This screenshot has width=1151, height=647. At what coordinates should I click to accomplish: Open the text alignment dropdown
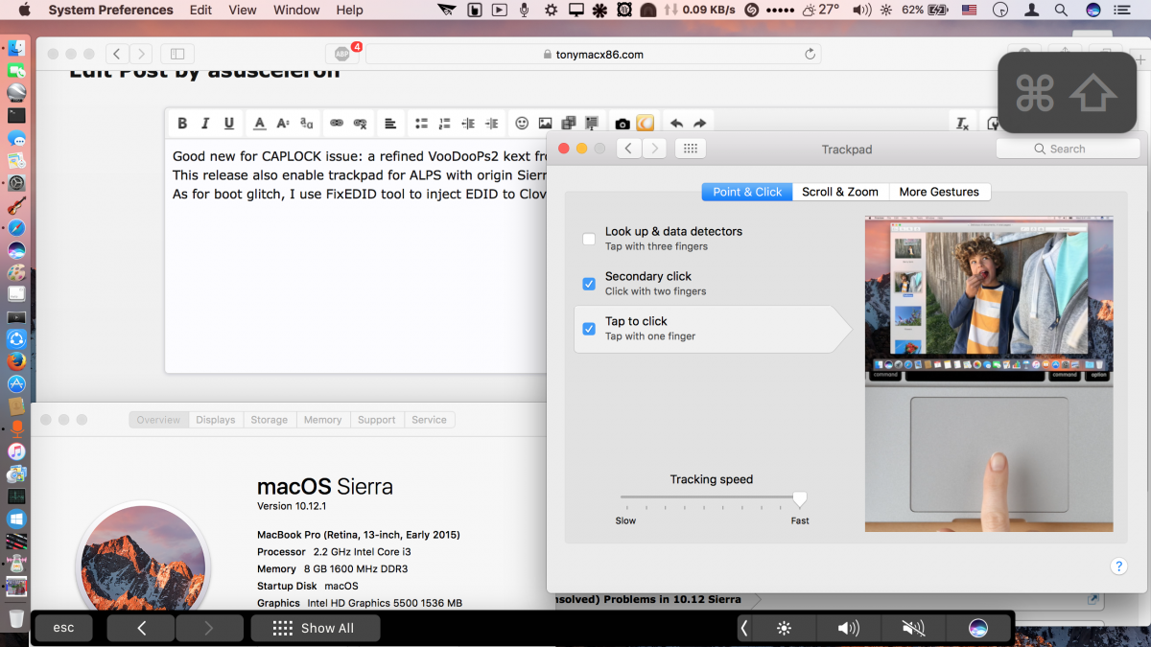tap(390, 124)
